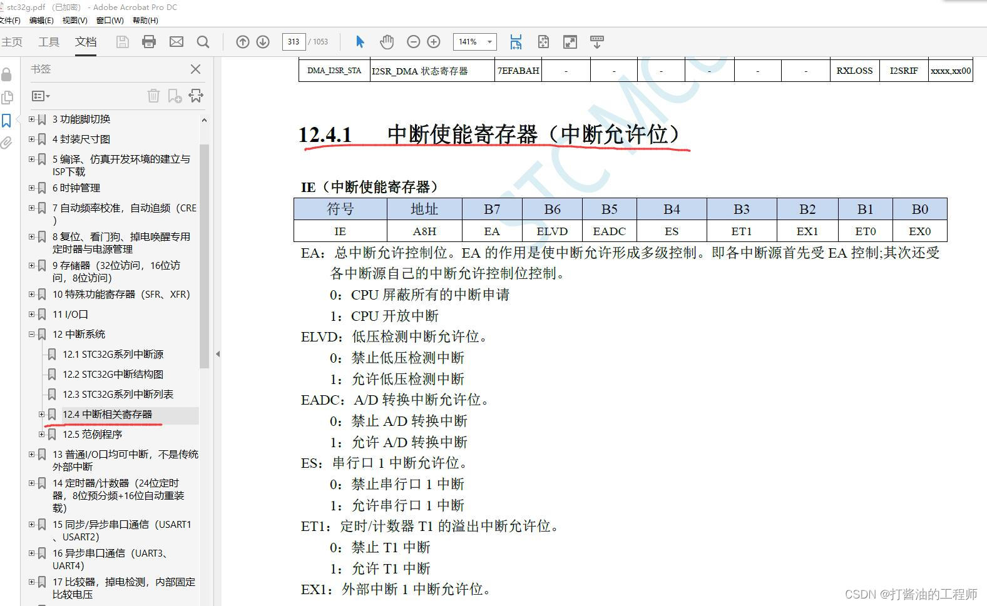Open the security lock panel icon

click(x=7, y=74)
